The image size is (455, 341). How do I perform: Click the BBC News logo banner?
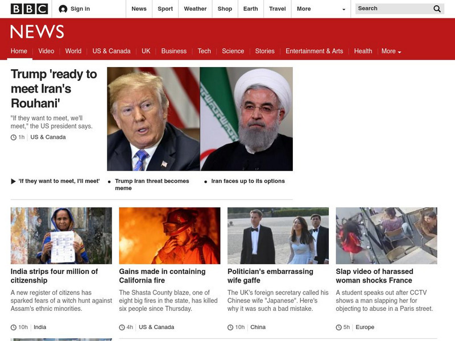37,32
